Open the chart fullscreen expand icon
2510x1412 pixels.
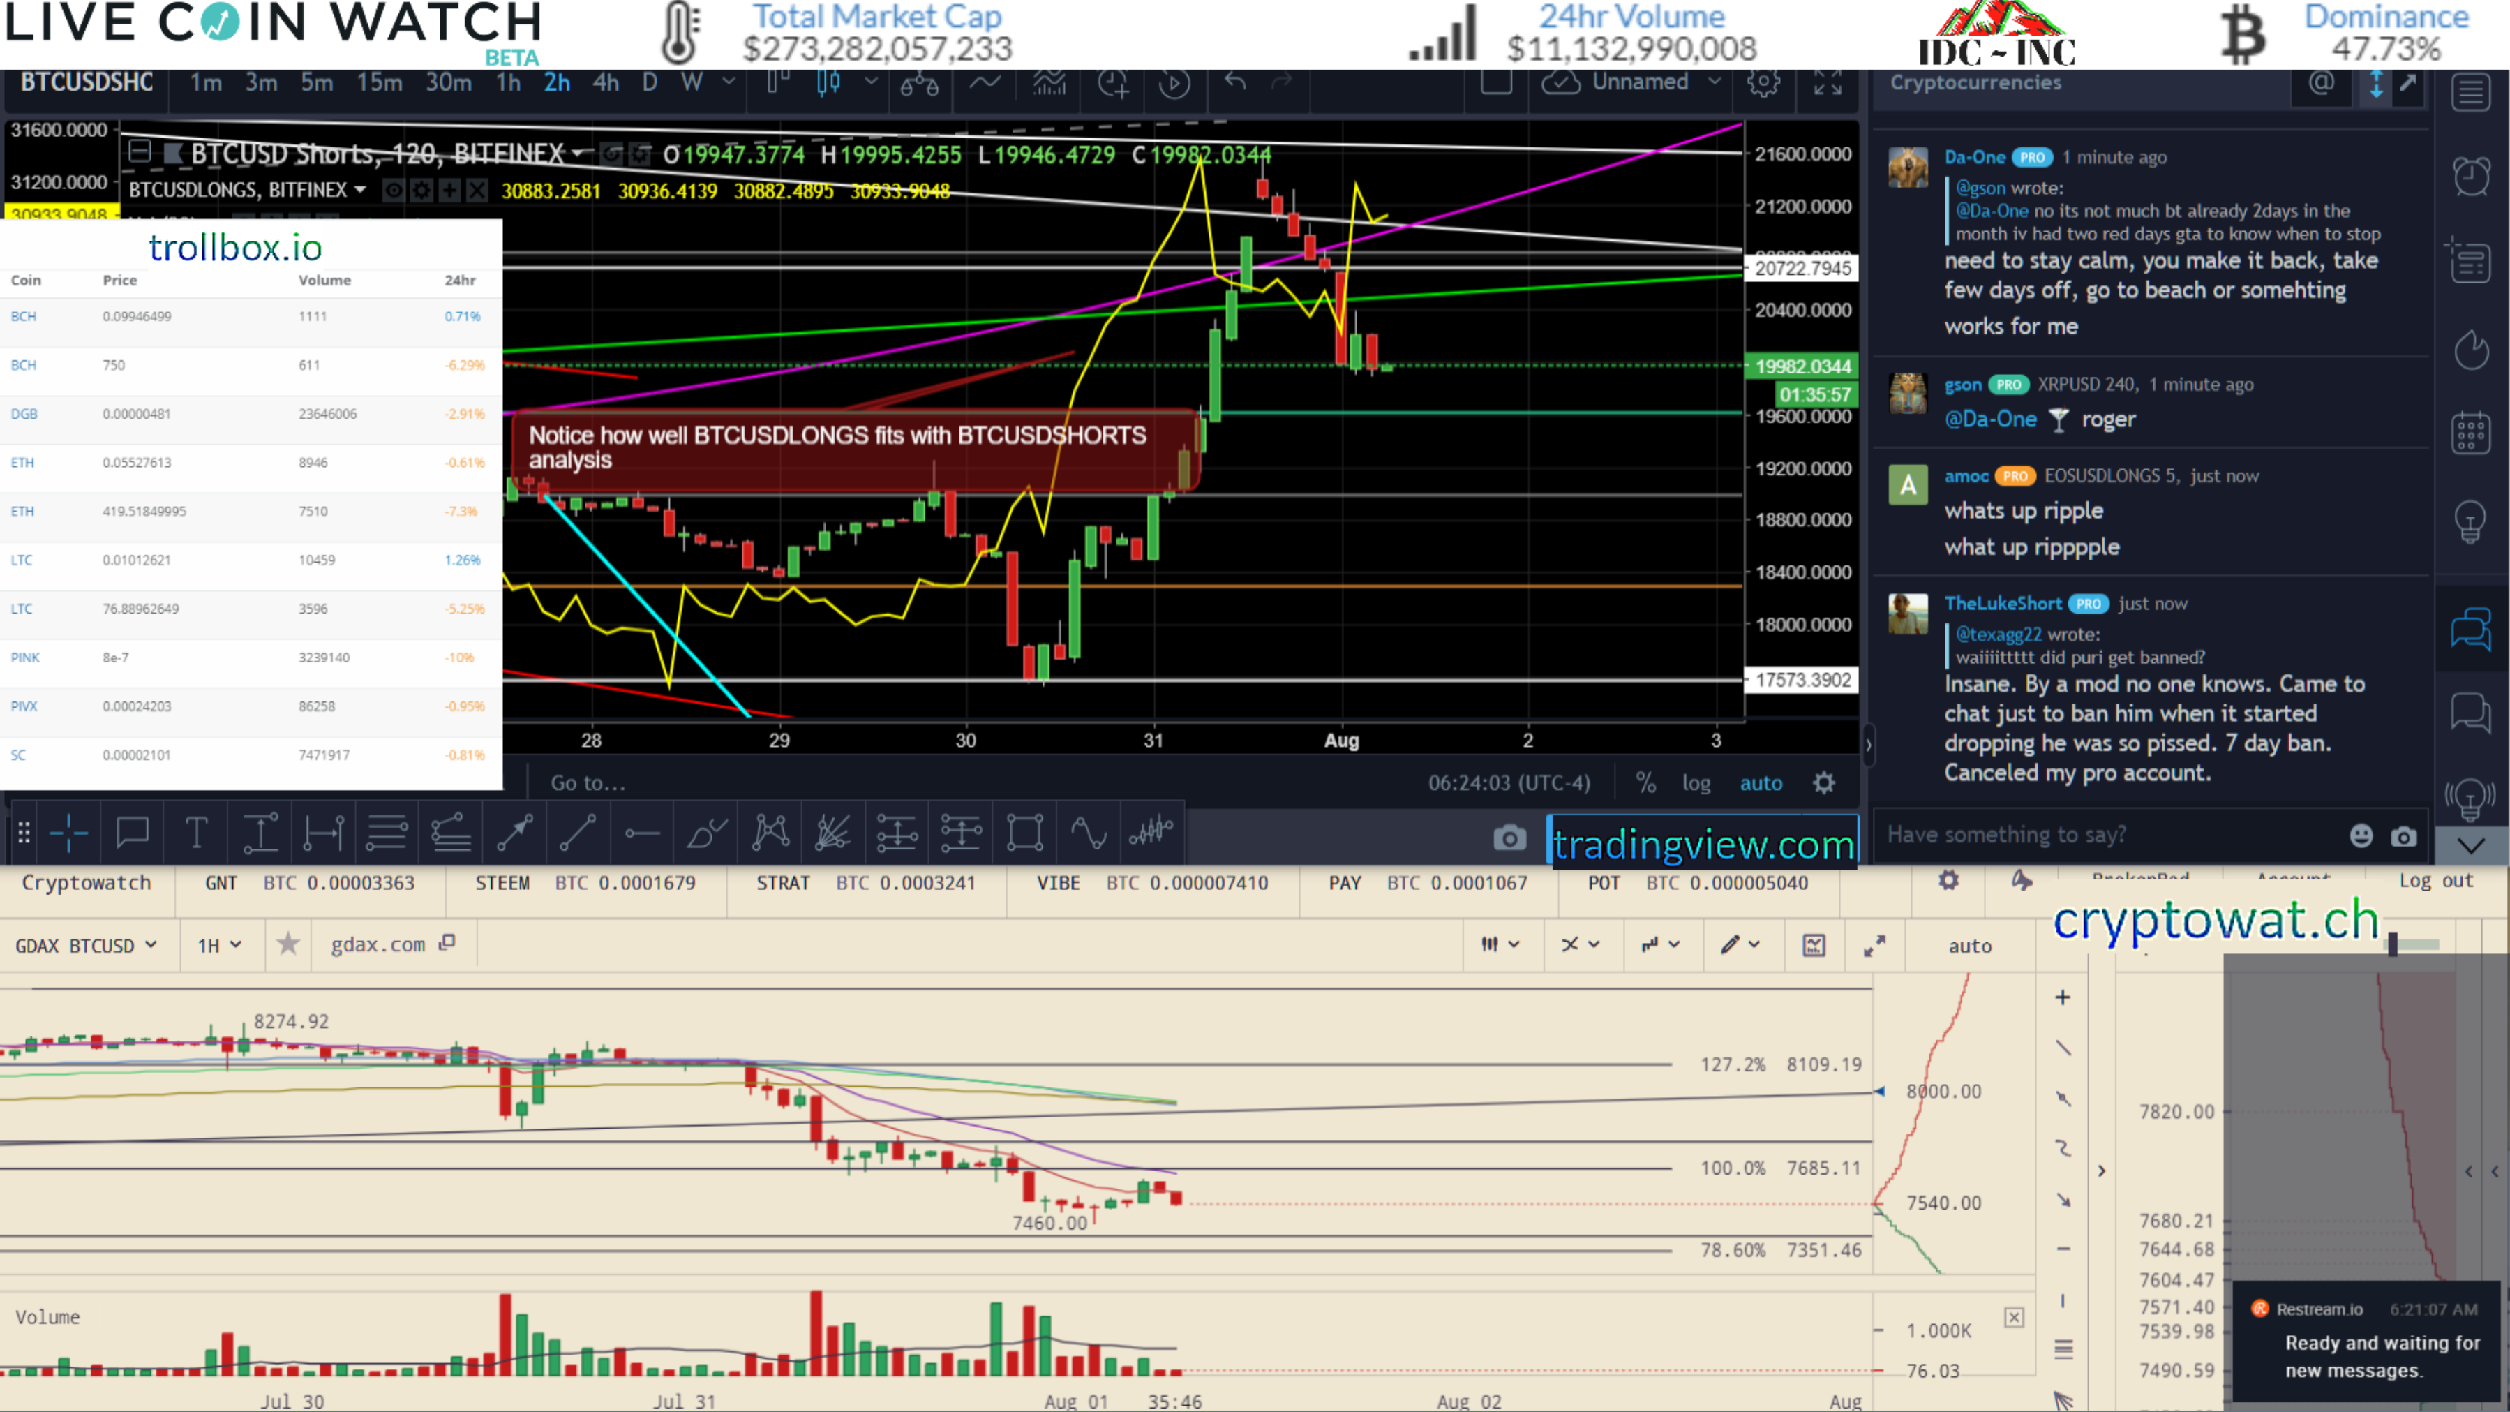click(1827, 83)
